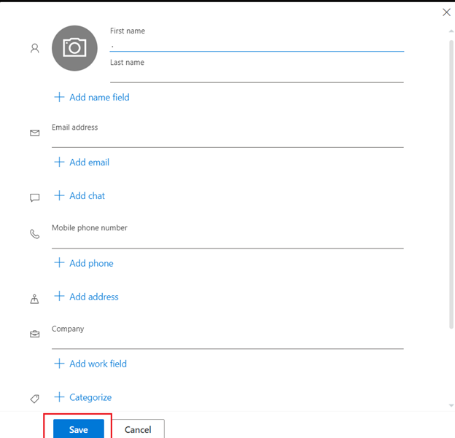
Task: Save the new contact
Action: (79, 429)
